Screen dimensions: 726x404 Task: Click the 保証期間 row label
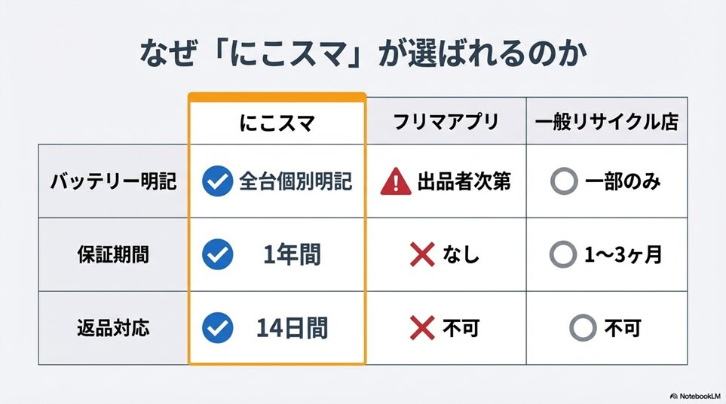(113, 255)
